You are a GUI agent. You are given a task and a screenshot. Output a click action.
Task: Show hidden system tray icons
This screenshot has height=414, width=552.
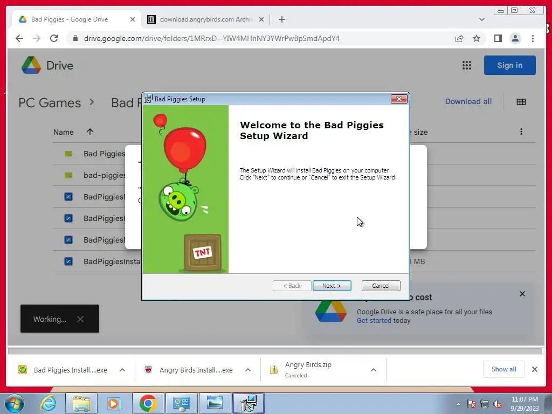(x=458, y=404)
